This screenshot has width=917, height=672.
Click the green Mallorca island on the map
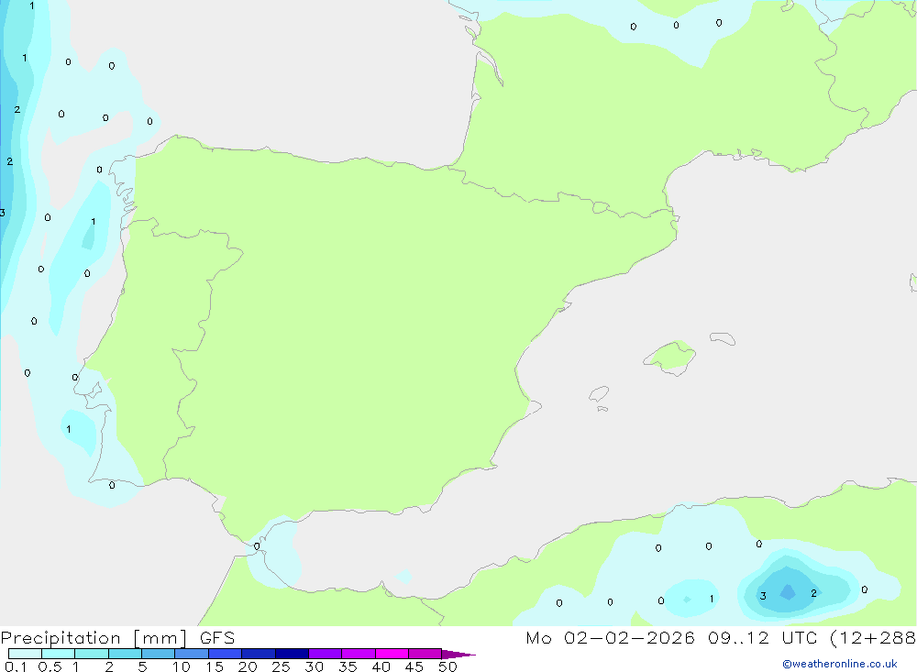point(671,357)
